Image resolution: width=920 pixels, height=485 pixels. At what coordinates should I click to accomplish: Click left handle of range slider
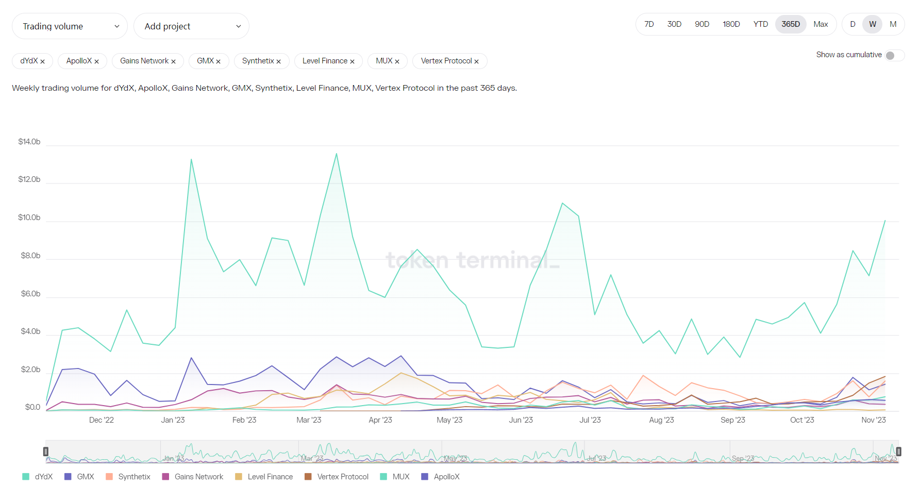point(46,451)
